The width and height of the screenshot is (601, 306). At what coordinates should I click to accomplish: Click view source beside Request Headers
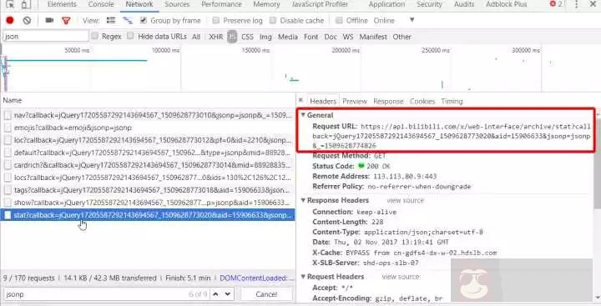(x=400, y=277)
